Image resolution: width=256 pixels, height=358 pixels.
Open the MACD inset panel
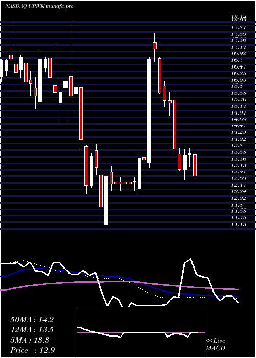(141, 332)
